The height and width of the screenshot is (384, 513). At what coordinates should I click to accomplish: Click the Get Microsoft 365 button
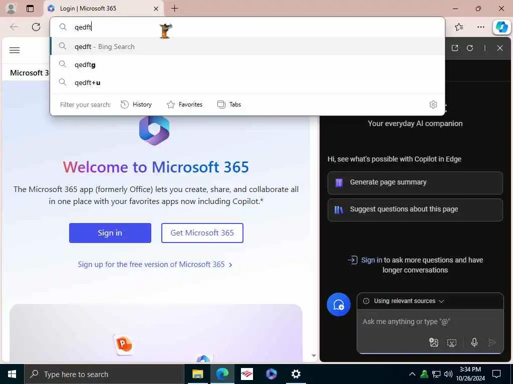pos(202,233)
